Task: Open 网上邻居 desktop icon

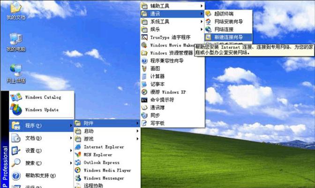Action: coord(16,74)
